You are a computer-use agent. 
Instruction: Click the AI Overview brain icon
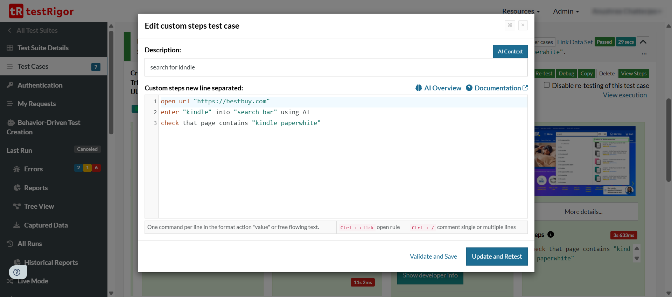pyautogui.click(x=419, y=88)
